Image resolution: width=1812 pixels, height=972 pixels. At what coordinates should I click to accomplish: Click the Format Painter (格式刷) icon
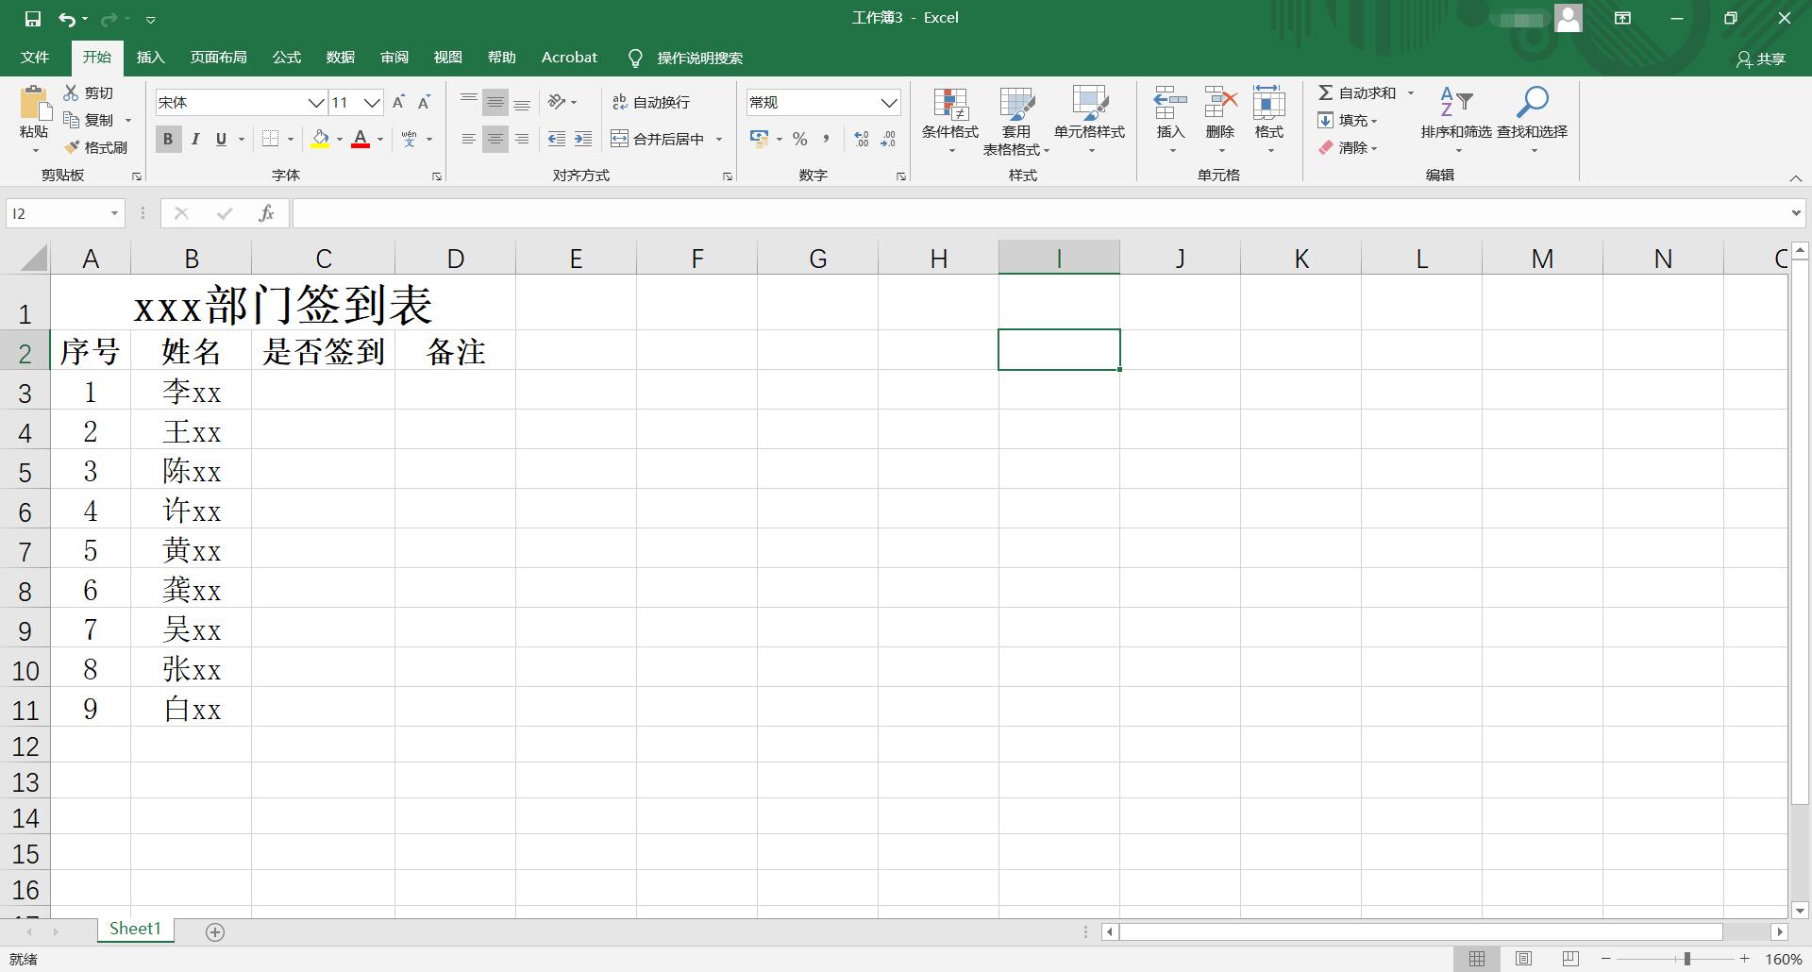[x=73, y=147]
